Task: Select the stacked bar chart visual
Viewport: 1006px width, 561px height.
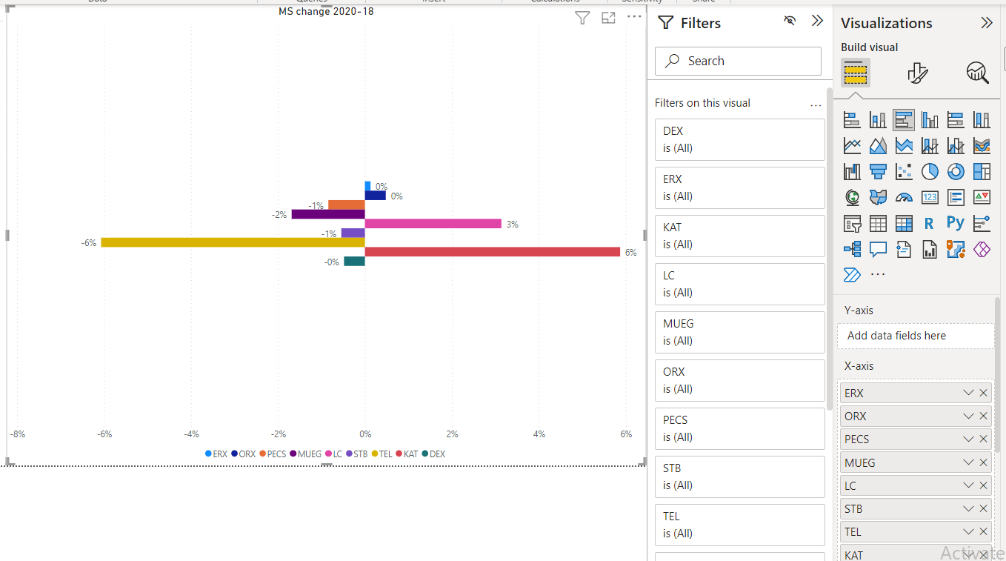Action: (852, 119)
